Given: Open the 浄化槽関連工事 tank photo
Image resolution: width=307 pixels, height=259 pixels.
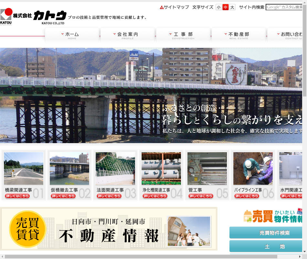Looking at the screenshot, I should [161, 168].
